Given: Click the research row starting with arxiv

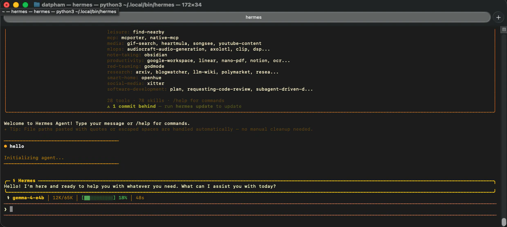Looking at the screenshot, I should [193, 72].
